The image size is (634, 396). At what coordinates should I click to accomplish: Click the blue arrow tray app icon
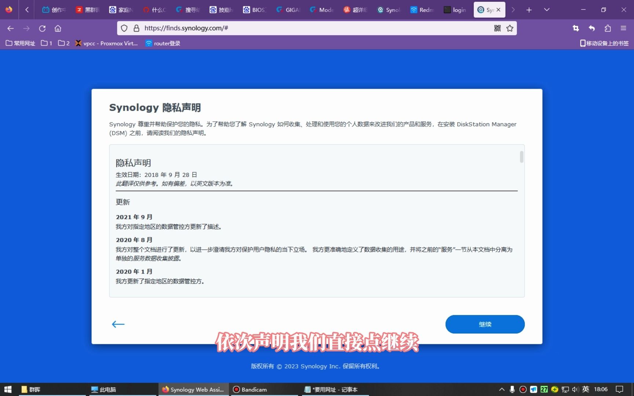[533, 389]
